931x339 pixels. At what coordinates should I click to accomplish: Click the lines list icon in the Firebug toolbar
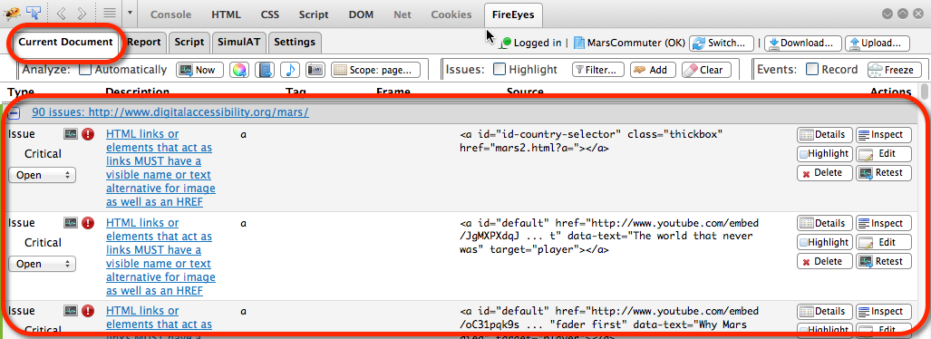click(x=109, y=13)
